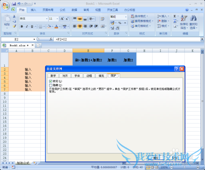Click the insert worksheet tab icon
This screenshot has width=205, height=170.
coord(35,163)
